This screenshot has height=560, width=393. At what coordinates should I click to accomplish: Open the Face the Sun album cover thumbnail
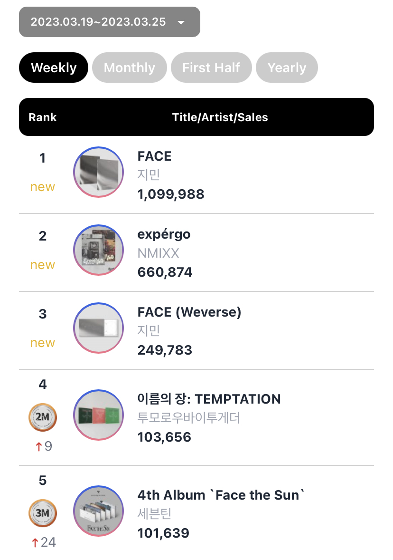point(98,511)
